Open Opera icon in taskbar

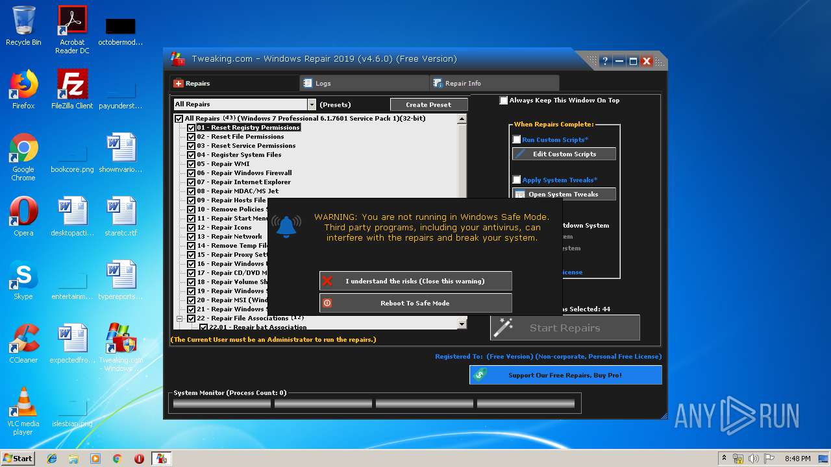139,459
